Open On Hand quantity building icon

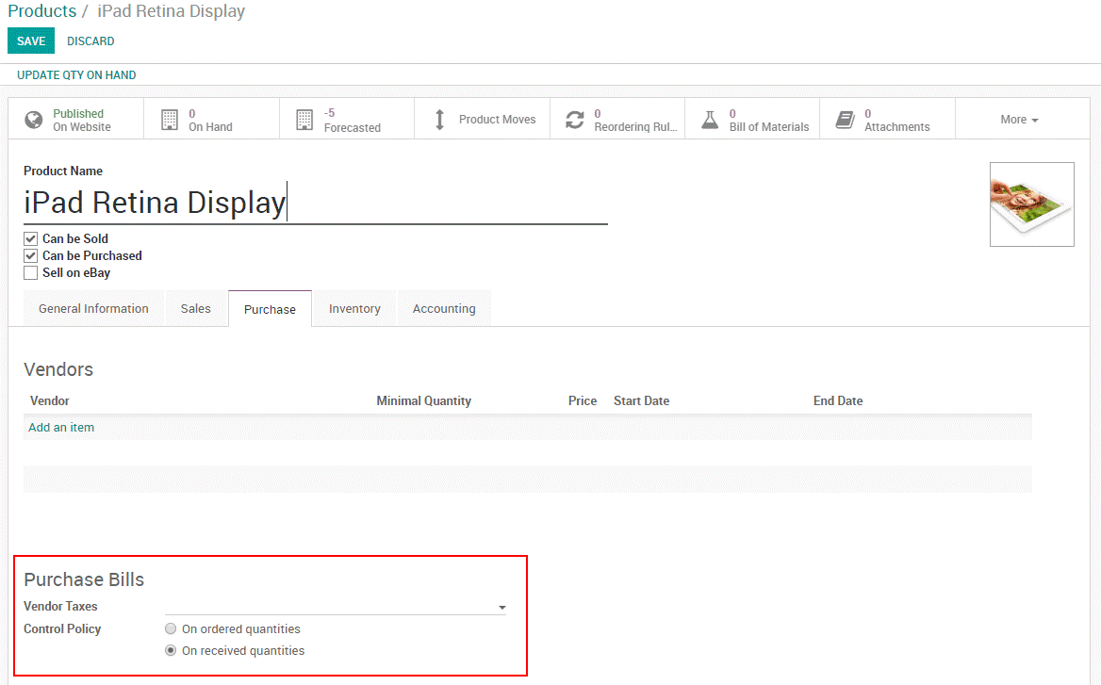tap(170, 120)
